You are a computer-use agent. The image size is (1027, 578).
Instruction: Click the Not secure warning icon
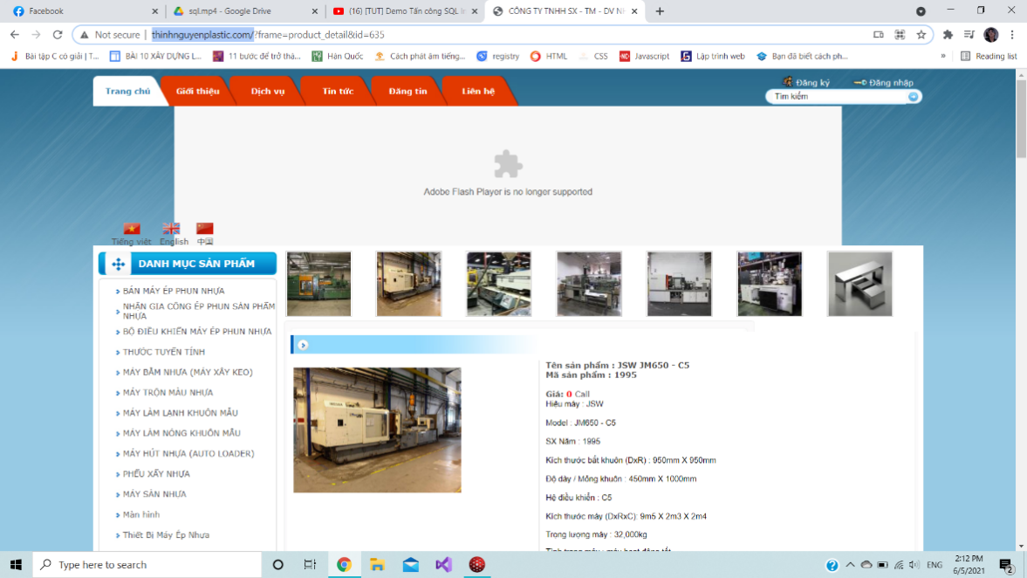(85, 35)
